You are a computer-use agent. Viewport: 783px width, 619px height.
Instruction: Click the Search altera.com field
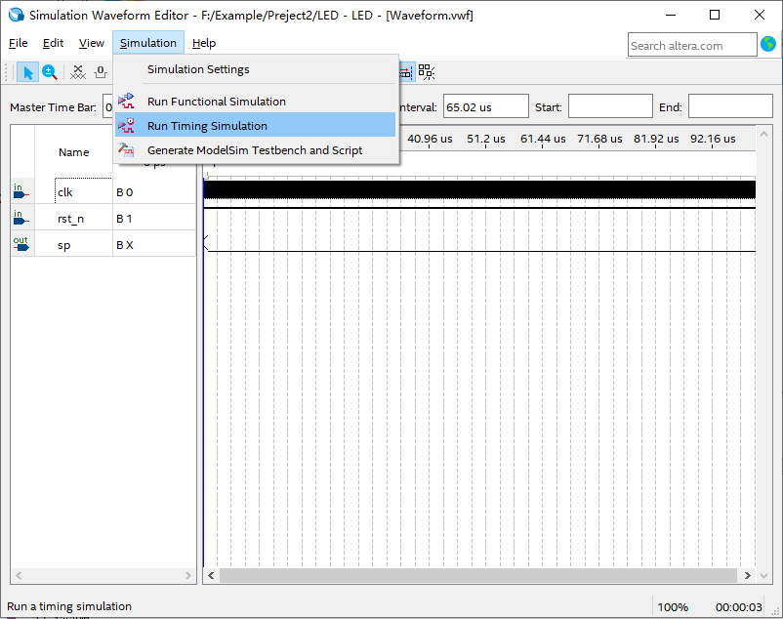(692, 46)
